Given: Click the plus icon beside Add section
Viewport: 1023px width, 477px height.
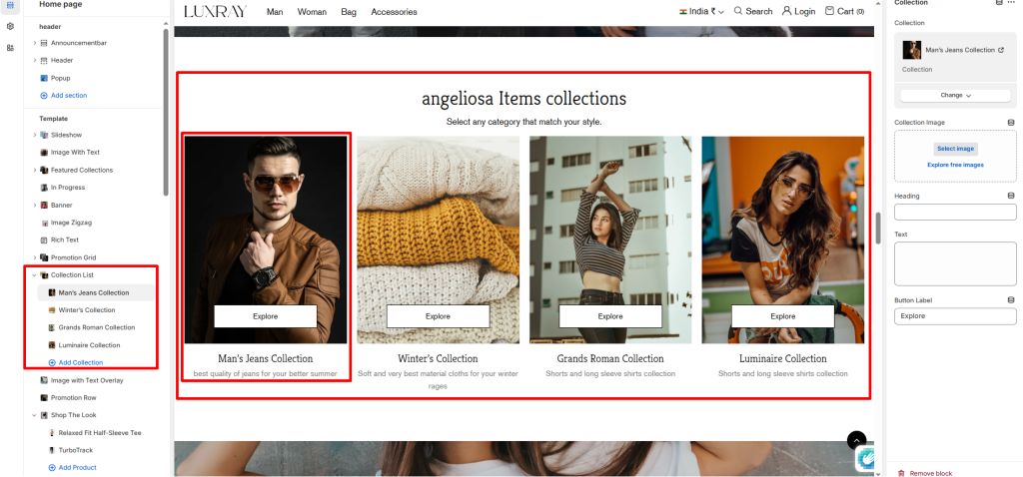Looking at the screenshot, I should 44,96.
